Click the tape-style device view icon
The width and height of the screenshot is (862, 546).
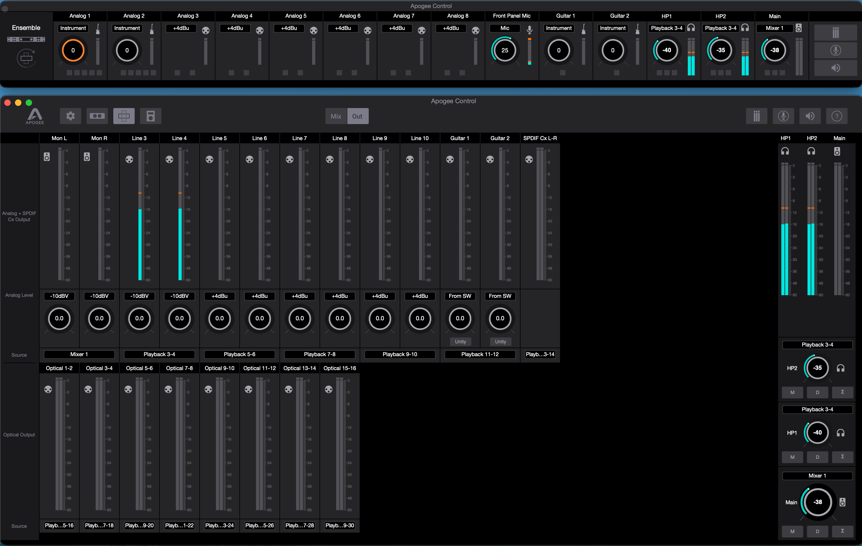pyautogui.click(x=97, y=116)
